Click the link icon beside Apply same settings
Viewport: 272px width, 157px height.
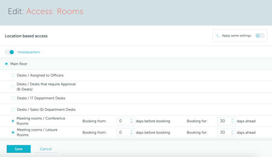(217, 36)
